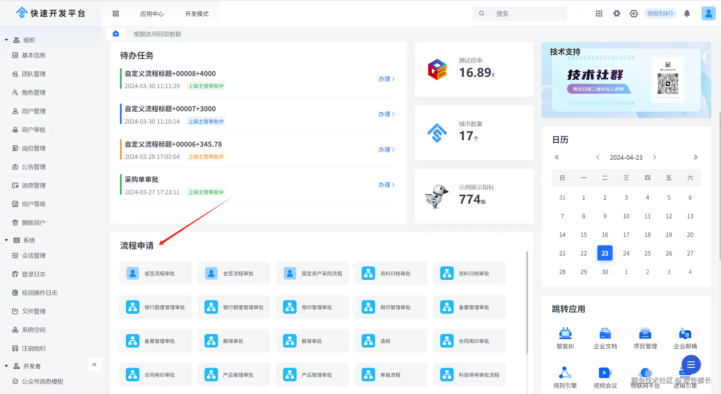Open the 规则引擎 app icon
The width and height of the screenshot is (721, 394).
[565, 373]
